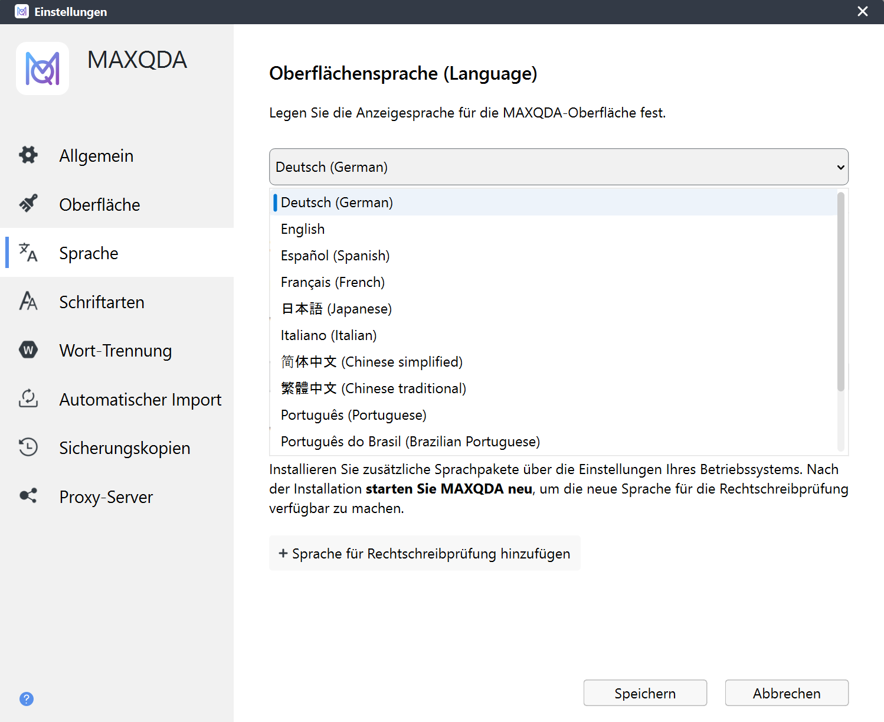Switch to the Oberfläche settings section
Screen dimensions: 884x722
click(x=117, y=204)
